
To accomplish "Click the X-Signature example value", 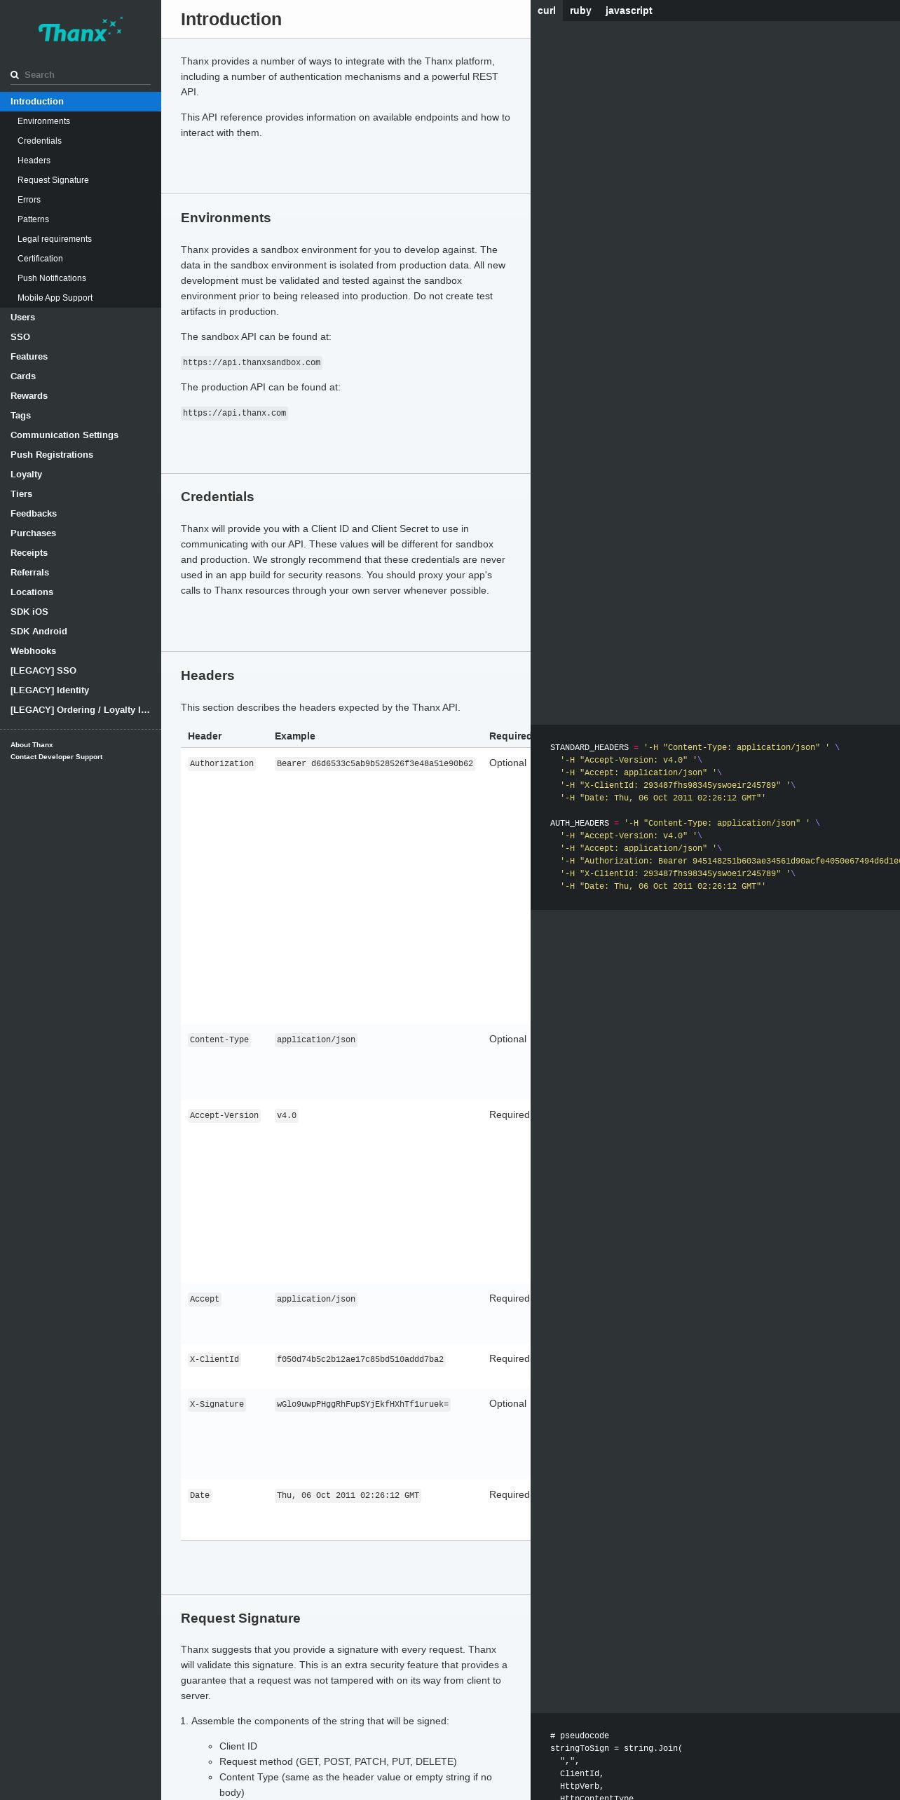I will (362, 1405).
